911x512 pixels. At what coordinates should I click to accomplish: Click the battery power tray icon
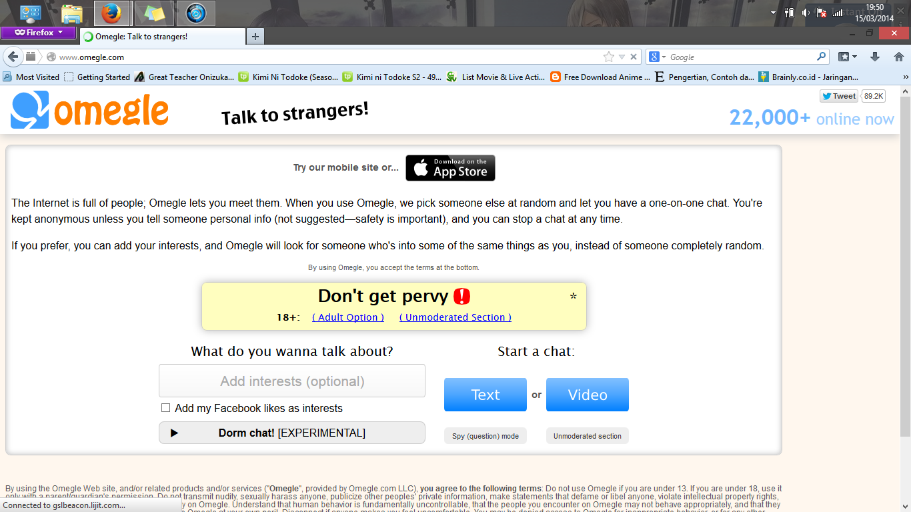[x=790, y=13]
